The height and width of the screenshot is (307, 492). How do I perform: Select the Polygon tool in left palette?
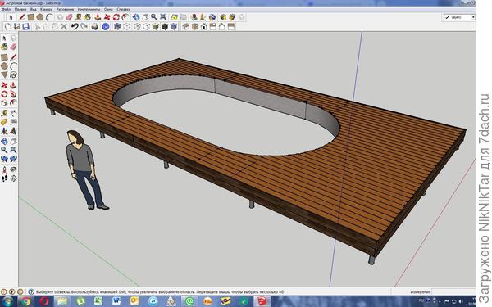point(4,75)
